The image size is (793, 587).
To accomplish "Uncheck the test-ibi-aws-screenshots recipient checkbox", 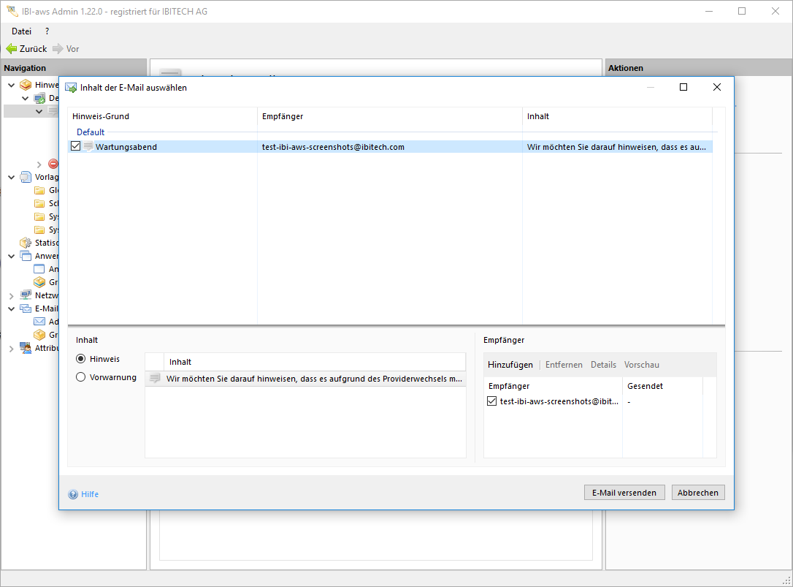I will pyautogui.click(x=491, y=401).
